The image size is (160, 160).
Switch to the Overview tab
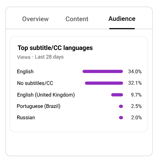click(x=35, y=19)
